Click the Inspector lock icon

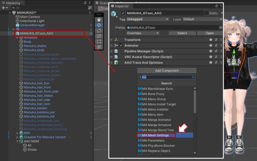[217, 6]
